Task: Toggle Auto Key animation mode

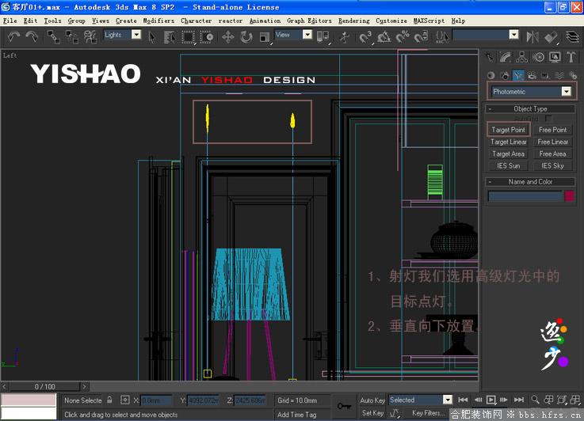Action: 372,400
